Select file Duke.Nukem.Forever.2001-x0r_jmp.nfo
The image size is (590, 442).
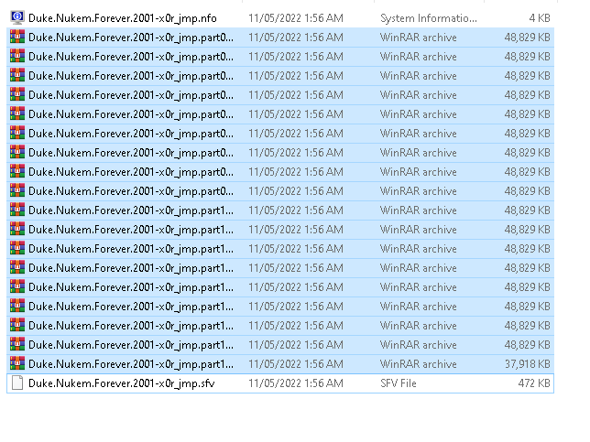click(122, 18)
